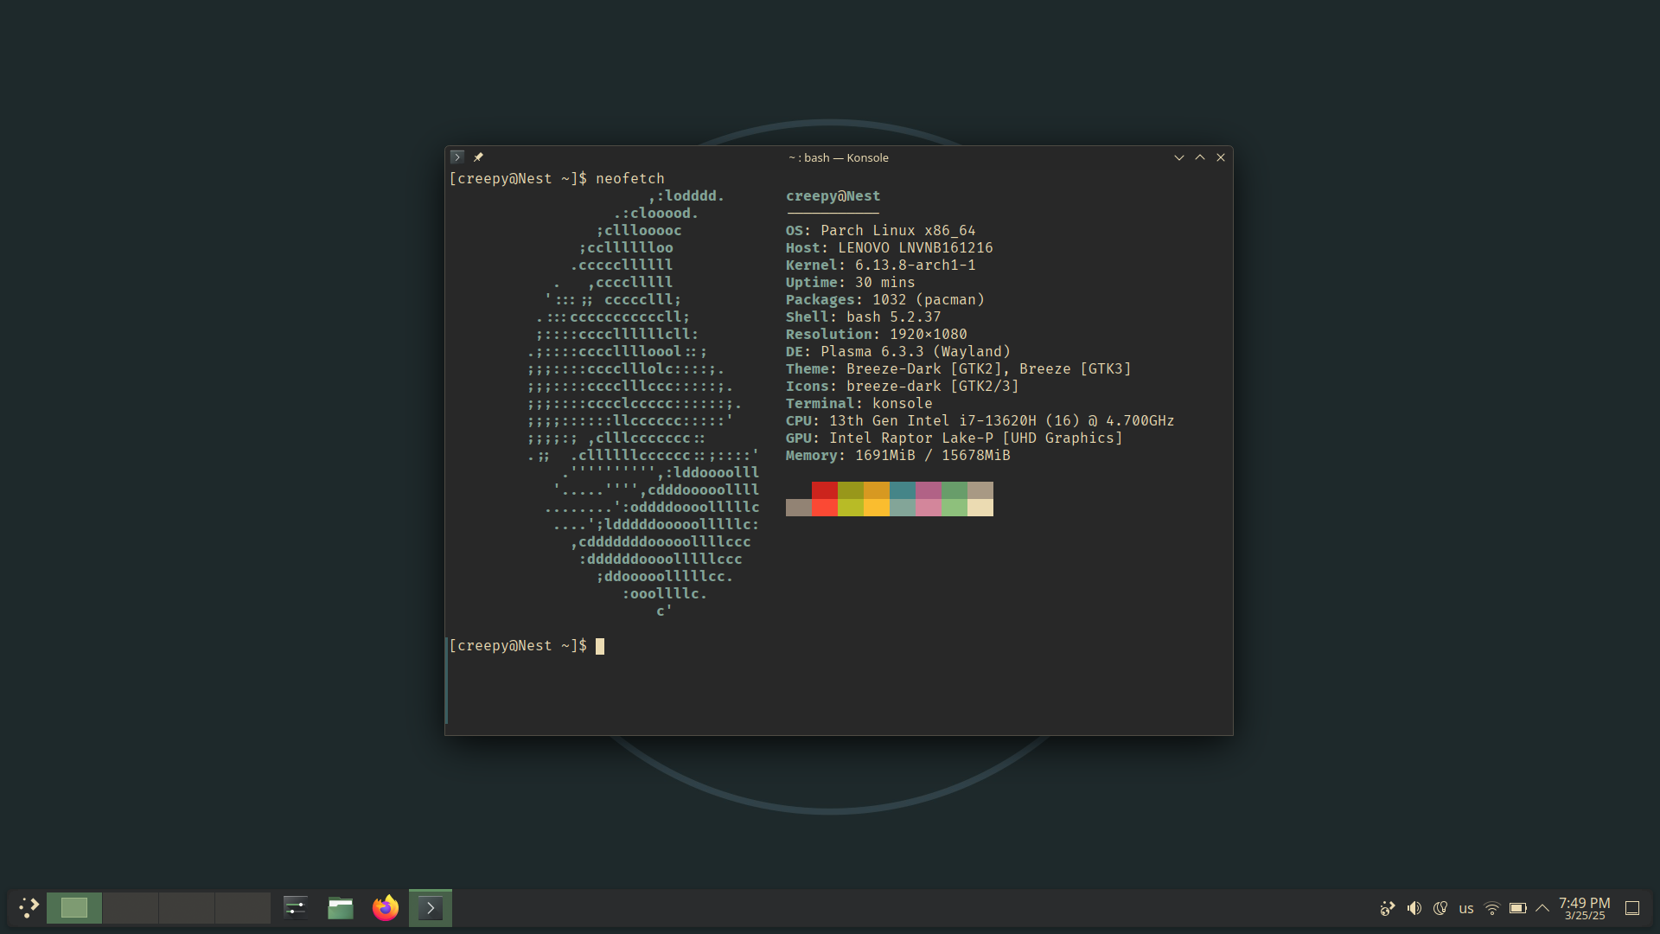Click the 'Memory: 1691MiB / 15678MiB' line
1660x934 pixels.
pos(898,455)
